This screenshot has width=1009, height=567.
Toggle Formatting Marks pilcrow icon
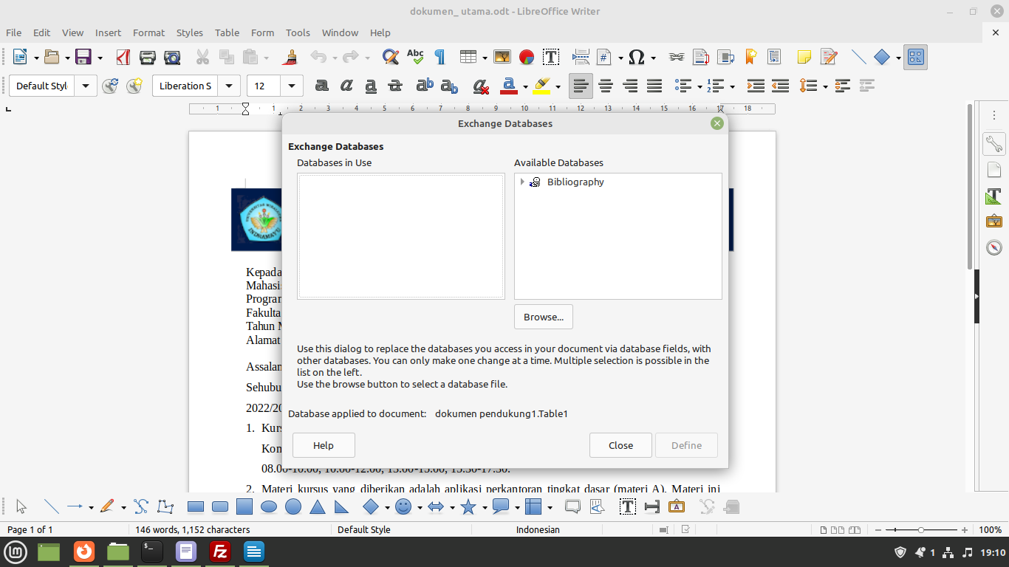439,57
